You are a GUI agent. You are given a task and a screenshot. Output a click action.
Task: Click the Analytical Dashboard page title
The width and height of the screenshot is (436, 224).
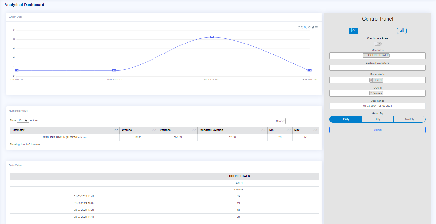pyautogui.click(x=24, y=5)
